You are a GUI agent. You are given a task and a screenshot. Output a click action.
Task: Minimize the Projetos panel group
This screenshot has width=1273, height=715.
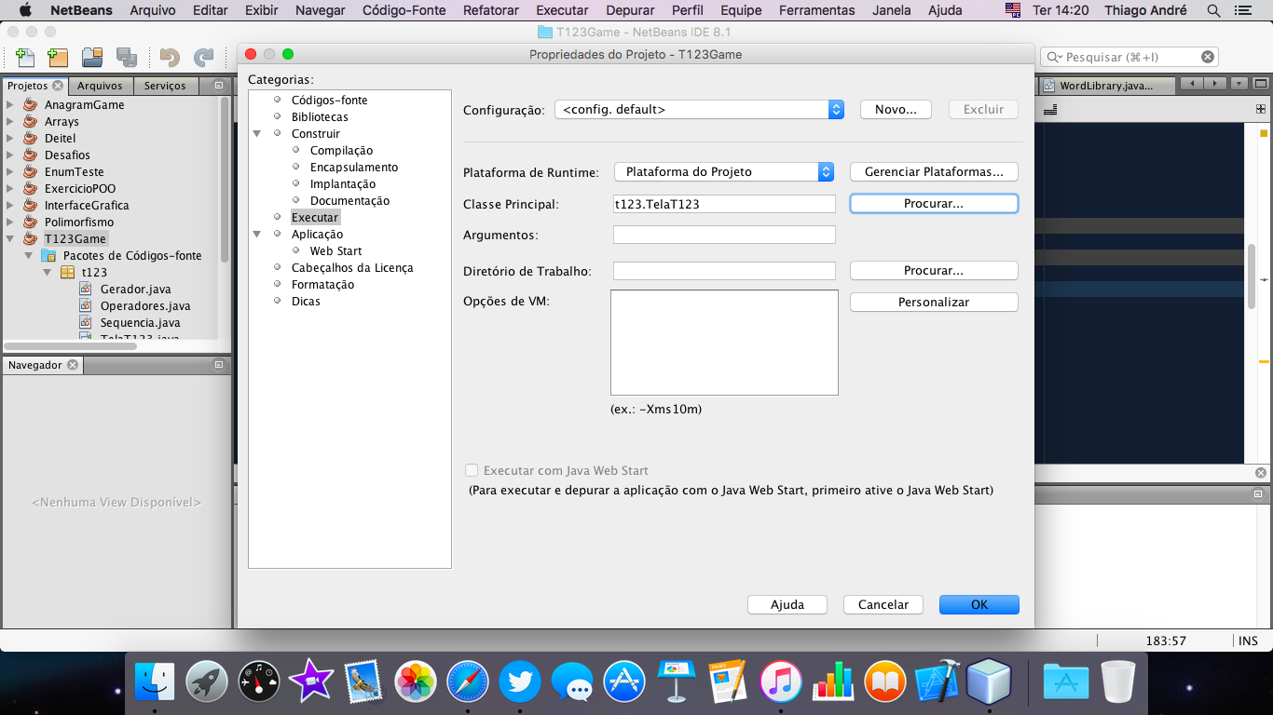[x=219, y=86]
